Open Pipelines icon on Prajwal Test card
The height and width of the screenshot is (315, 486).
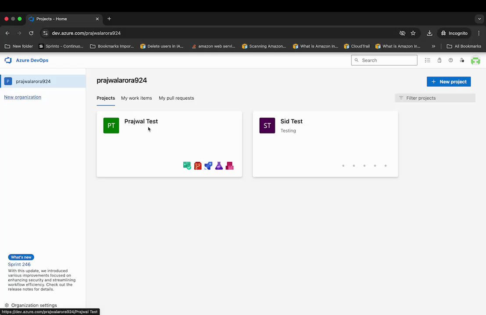click(x=208, y=166)
